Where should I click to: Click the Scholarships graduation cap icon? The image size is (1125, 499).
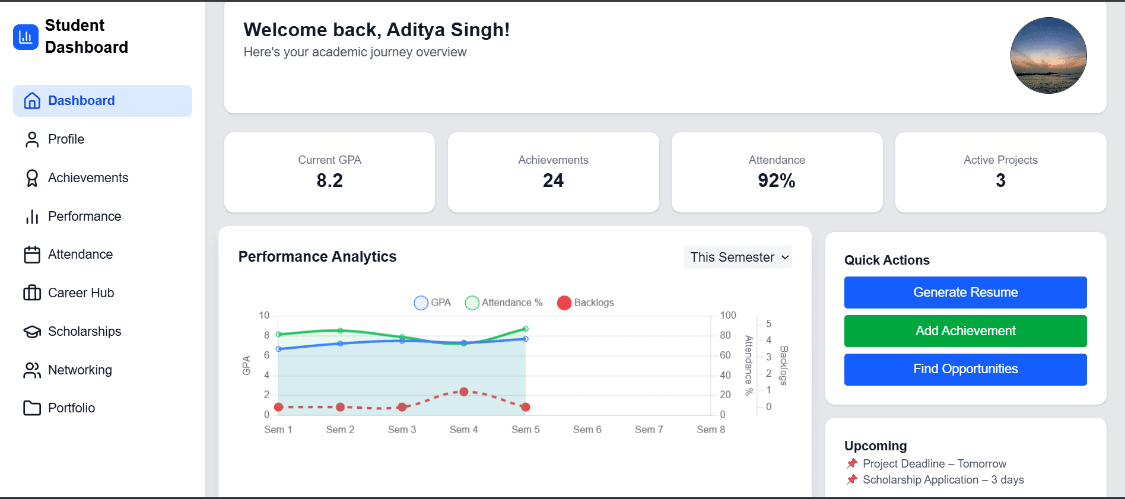click(x=32, y=332)
